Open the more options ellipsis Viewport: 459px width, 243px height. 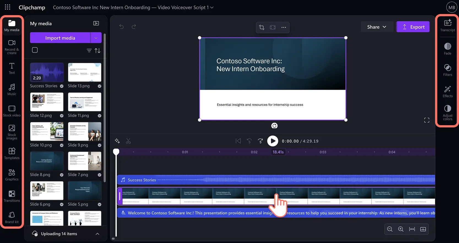pos(284,27)
